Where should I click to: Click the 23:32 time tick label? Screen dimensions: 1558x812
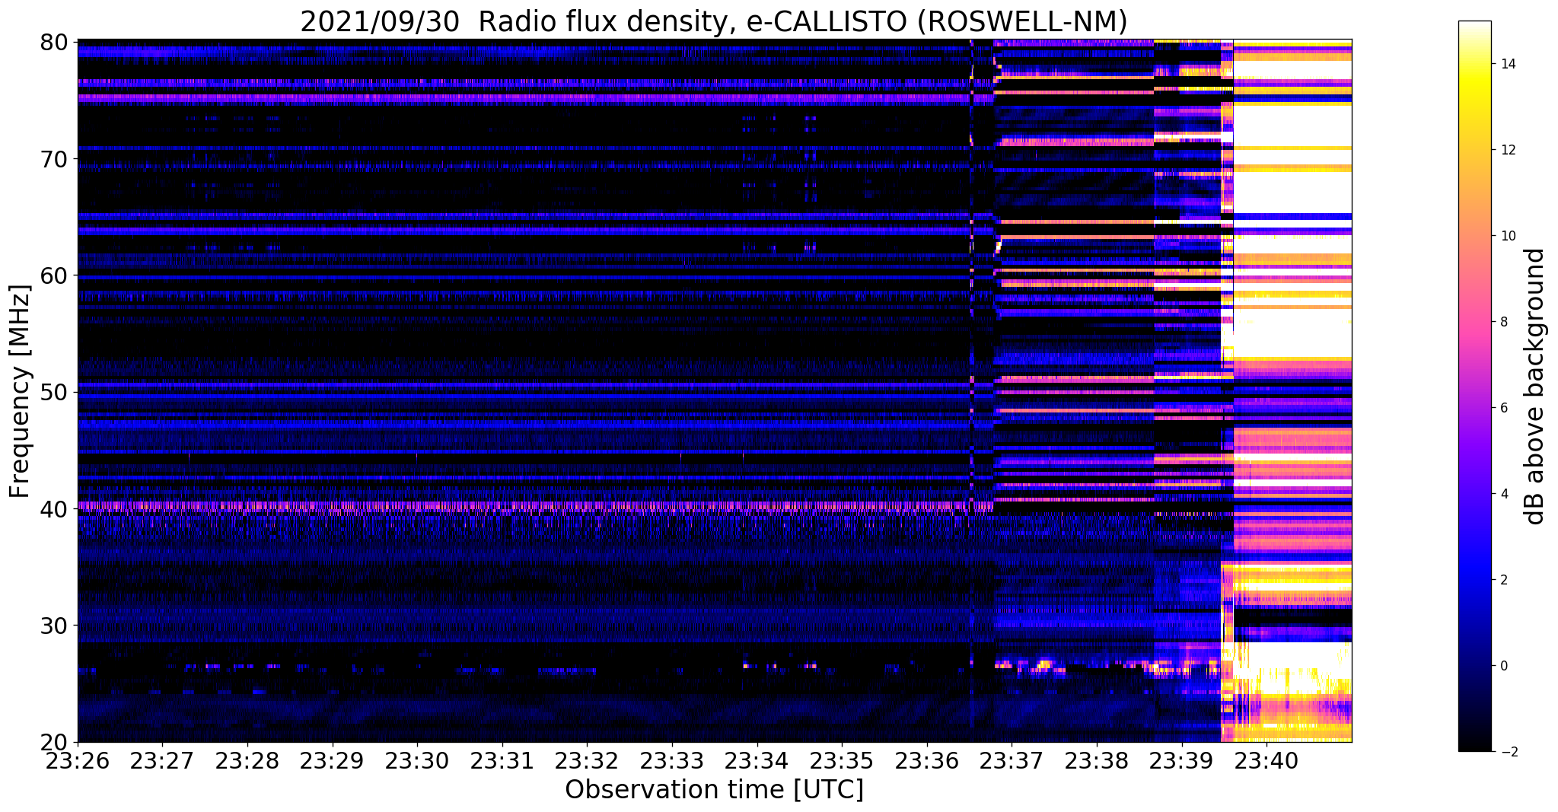click(587, 761)
